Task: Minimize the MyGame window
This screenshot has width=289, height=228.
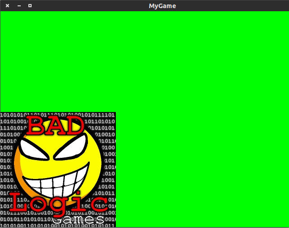Action: (19, 6)
